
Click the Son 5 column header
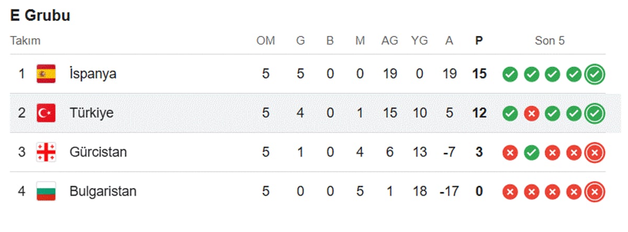tap(549, 41)
